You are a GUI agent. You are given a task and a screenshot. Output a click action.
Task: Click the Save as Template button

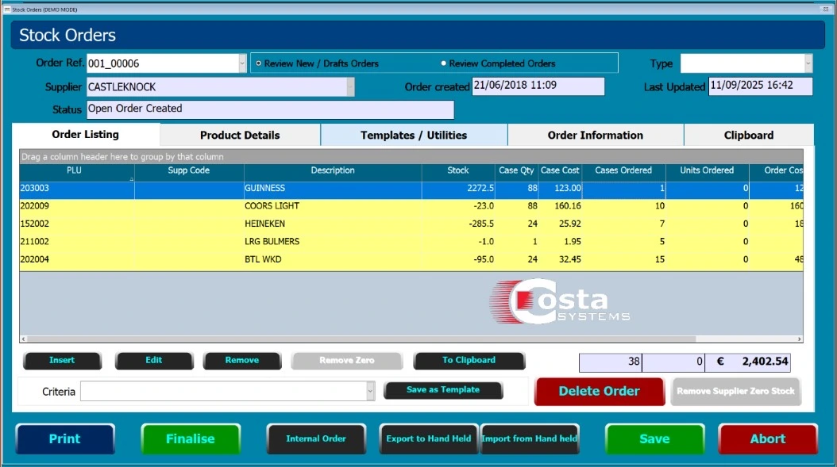(443, 390)
